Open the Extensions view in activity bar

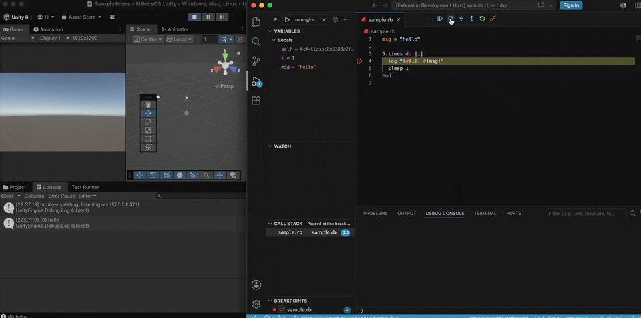click(x=256, y=100)
